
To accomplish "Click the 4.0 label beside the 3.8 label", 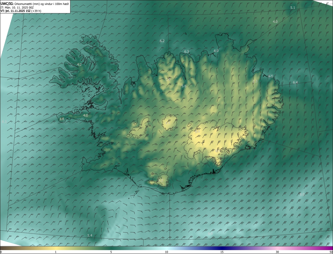I will pos(86,116).
